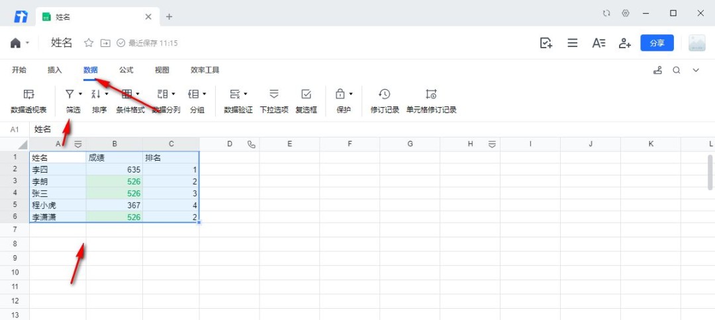Expand the arrow next to home icon
Screen dimensions: 715x320
[27, 43]
